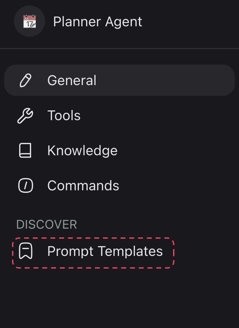Open the book icon next to Knowledge
This screenshot has width=239, height=328.
pyautogui.click(x=25, y=150)
